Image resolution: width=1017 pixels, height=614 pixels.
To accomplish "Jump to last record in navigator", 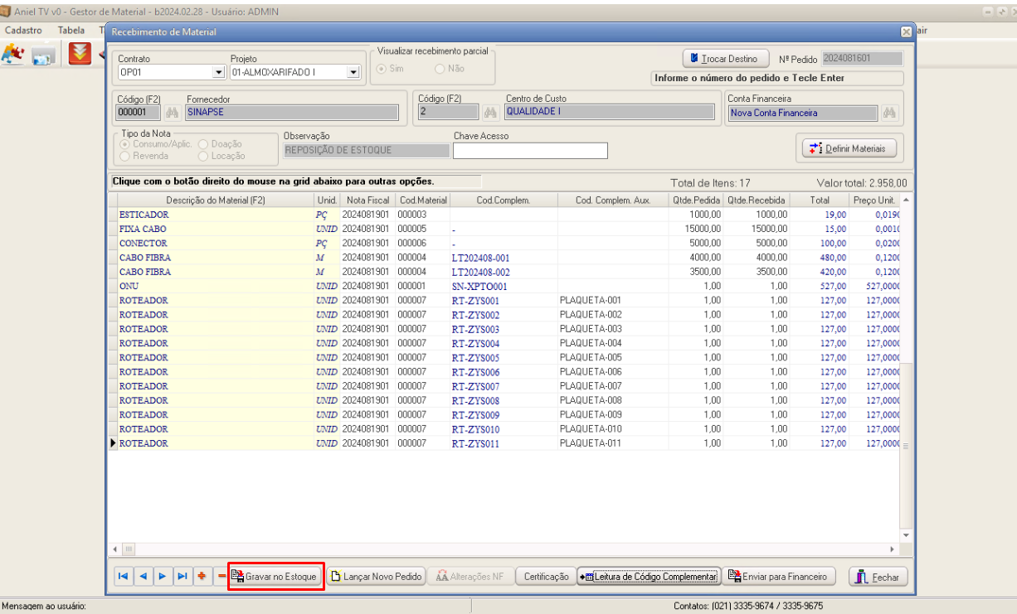I will [182, 577].
